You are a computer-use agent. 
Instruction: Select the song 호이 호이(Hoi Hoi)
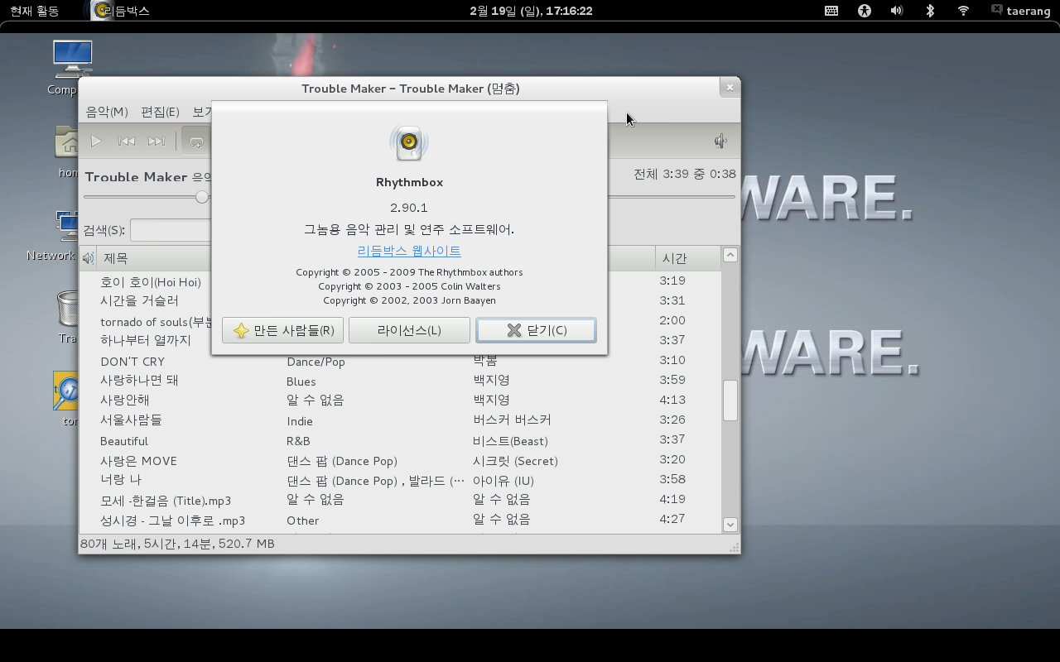click(151, 282)
